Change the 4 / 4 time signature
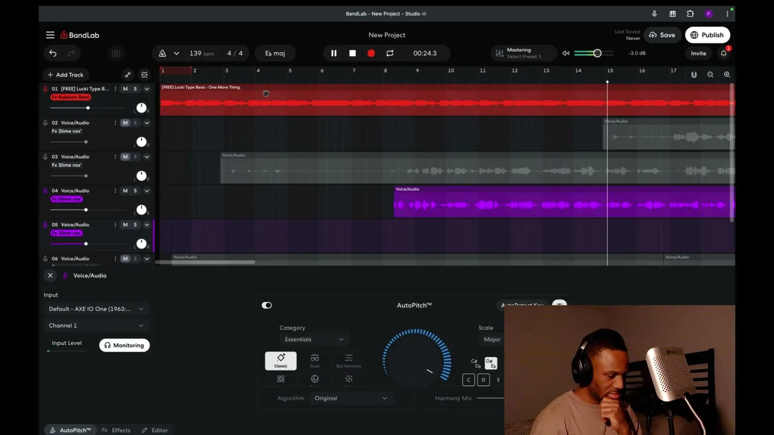Viewport: 774px width, 435px height. [235, 53]
